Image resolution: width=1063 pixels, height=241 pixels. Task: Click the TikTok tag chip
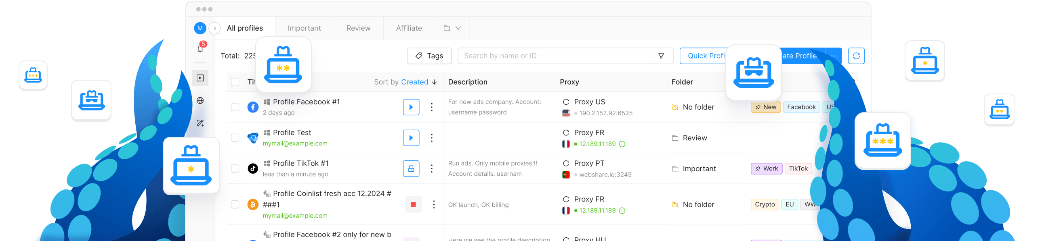(x=798, y=168)
